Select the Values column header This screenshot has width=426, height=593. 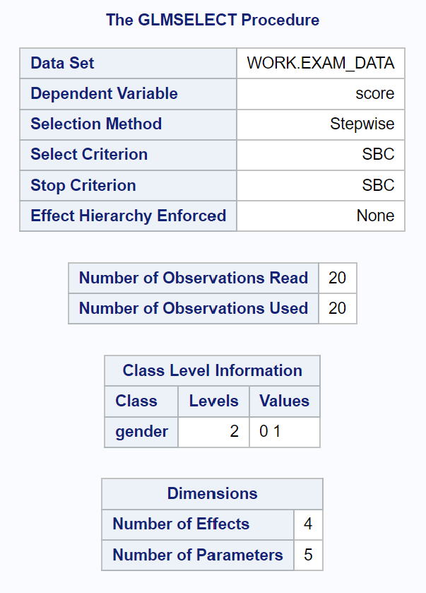[284, 401]
